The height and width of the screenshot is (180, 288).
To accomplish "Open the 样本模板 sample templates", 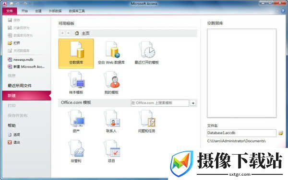I will (x=76, y=83).
